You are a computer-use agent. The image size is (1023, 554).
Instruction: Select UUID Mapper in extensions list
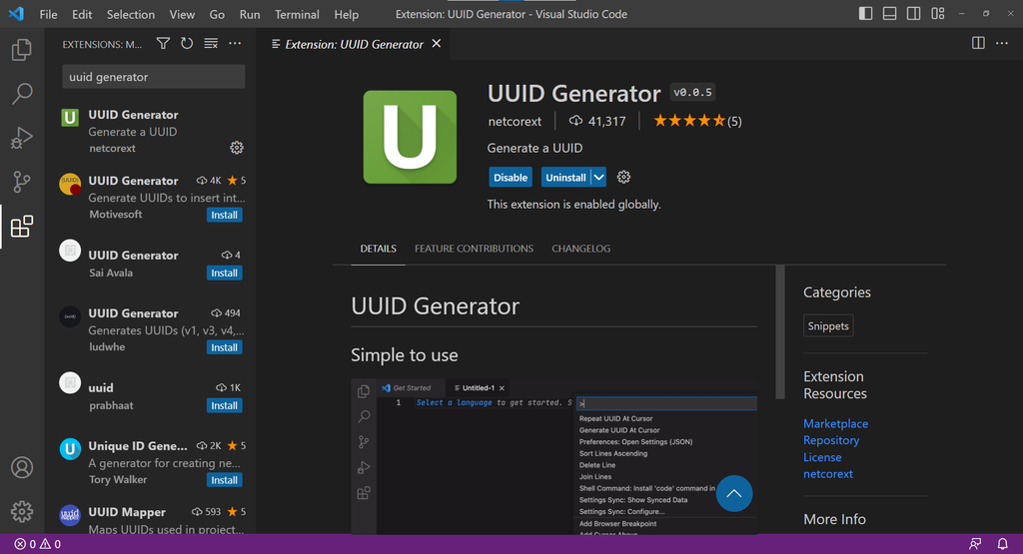(x=152, y=519)
